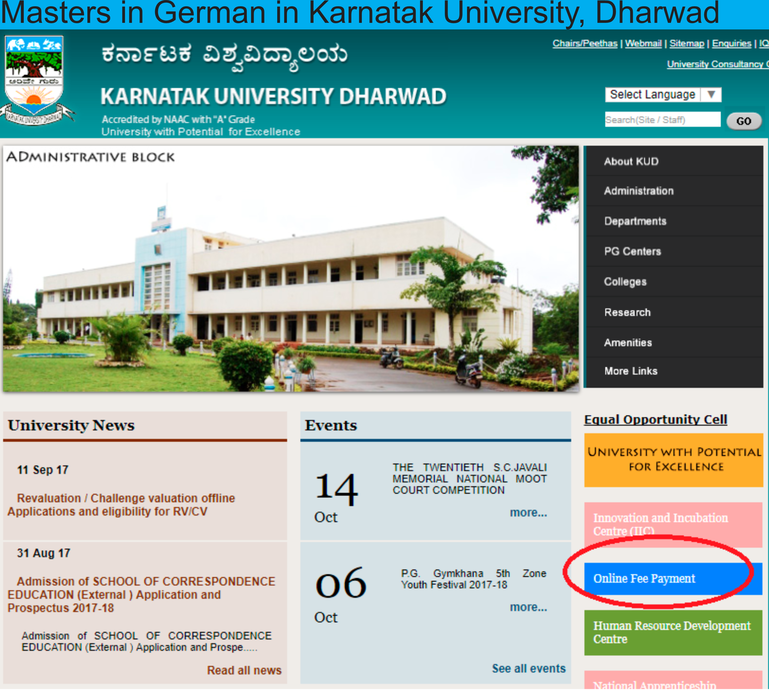Open the Select Language dropdown
The height and width of the screenshot is (690, 769).
652,95
